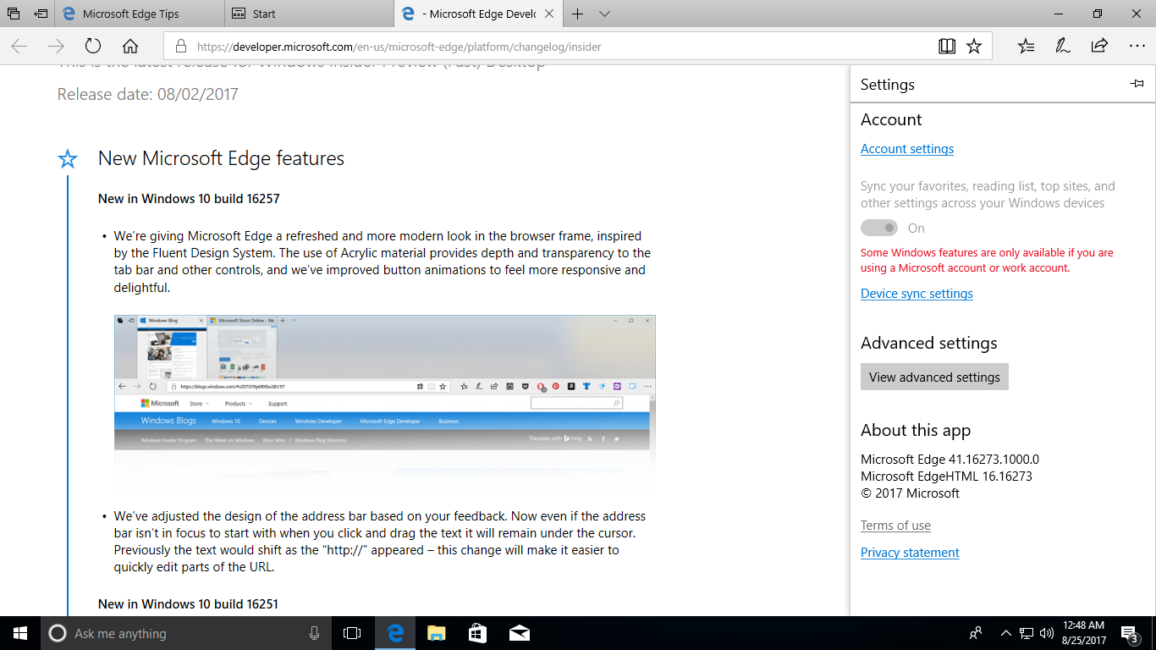
Task: Add notes with the pen icon
Action: (1063, 47)
